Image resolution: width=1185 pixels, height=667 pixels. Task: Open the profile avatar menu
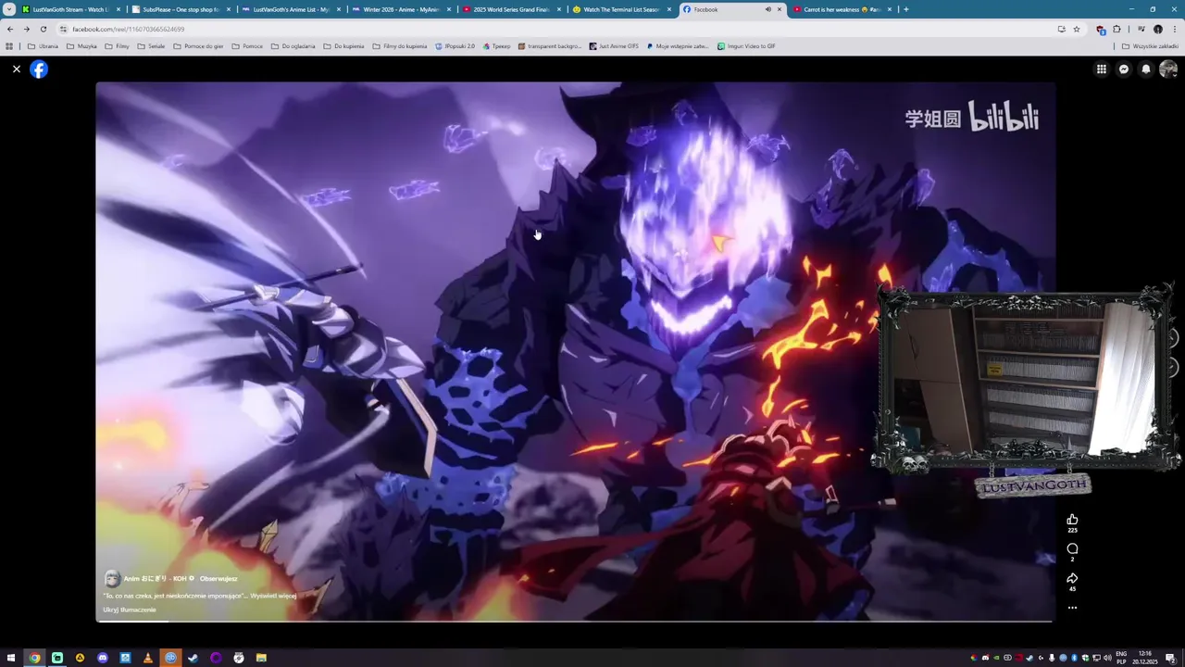pos(1168,69)
